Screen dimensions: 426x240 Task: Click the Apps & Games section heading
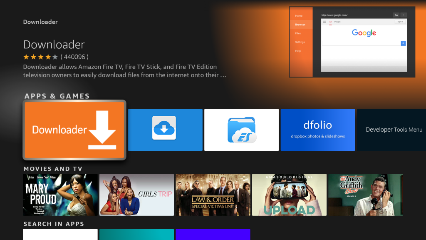coord(57,96)
